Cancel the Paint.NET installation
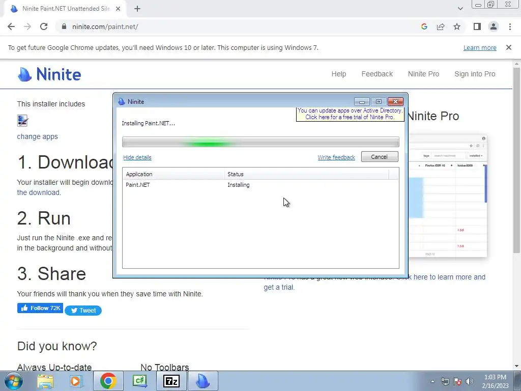This screenshot has width=521, height=391. [x=380, y=157]
